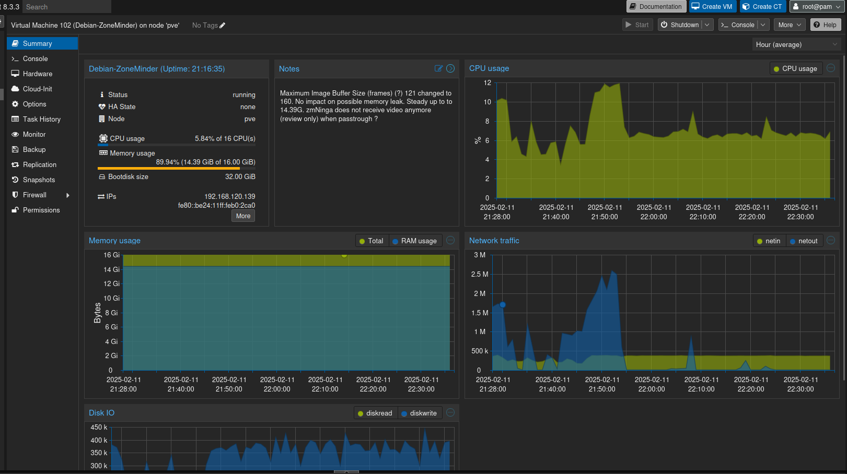Click the Total memory data point marker

344,255
